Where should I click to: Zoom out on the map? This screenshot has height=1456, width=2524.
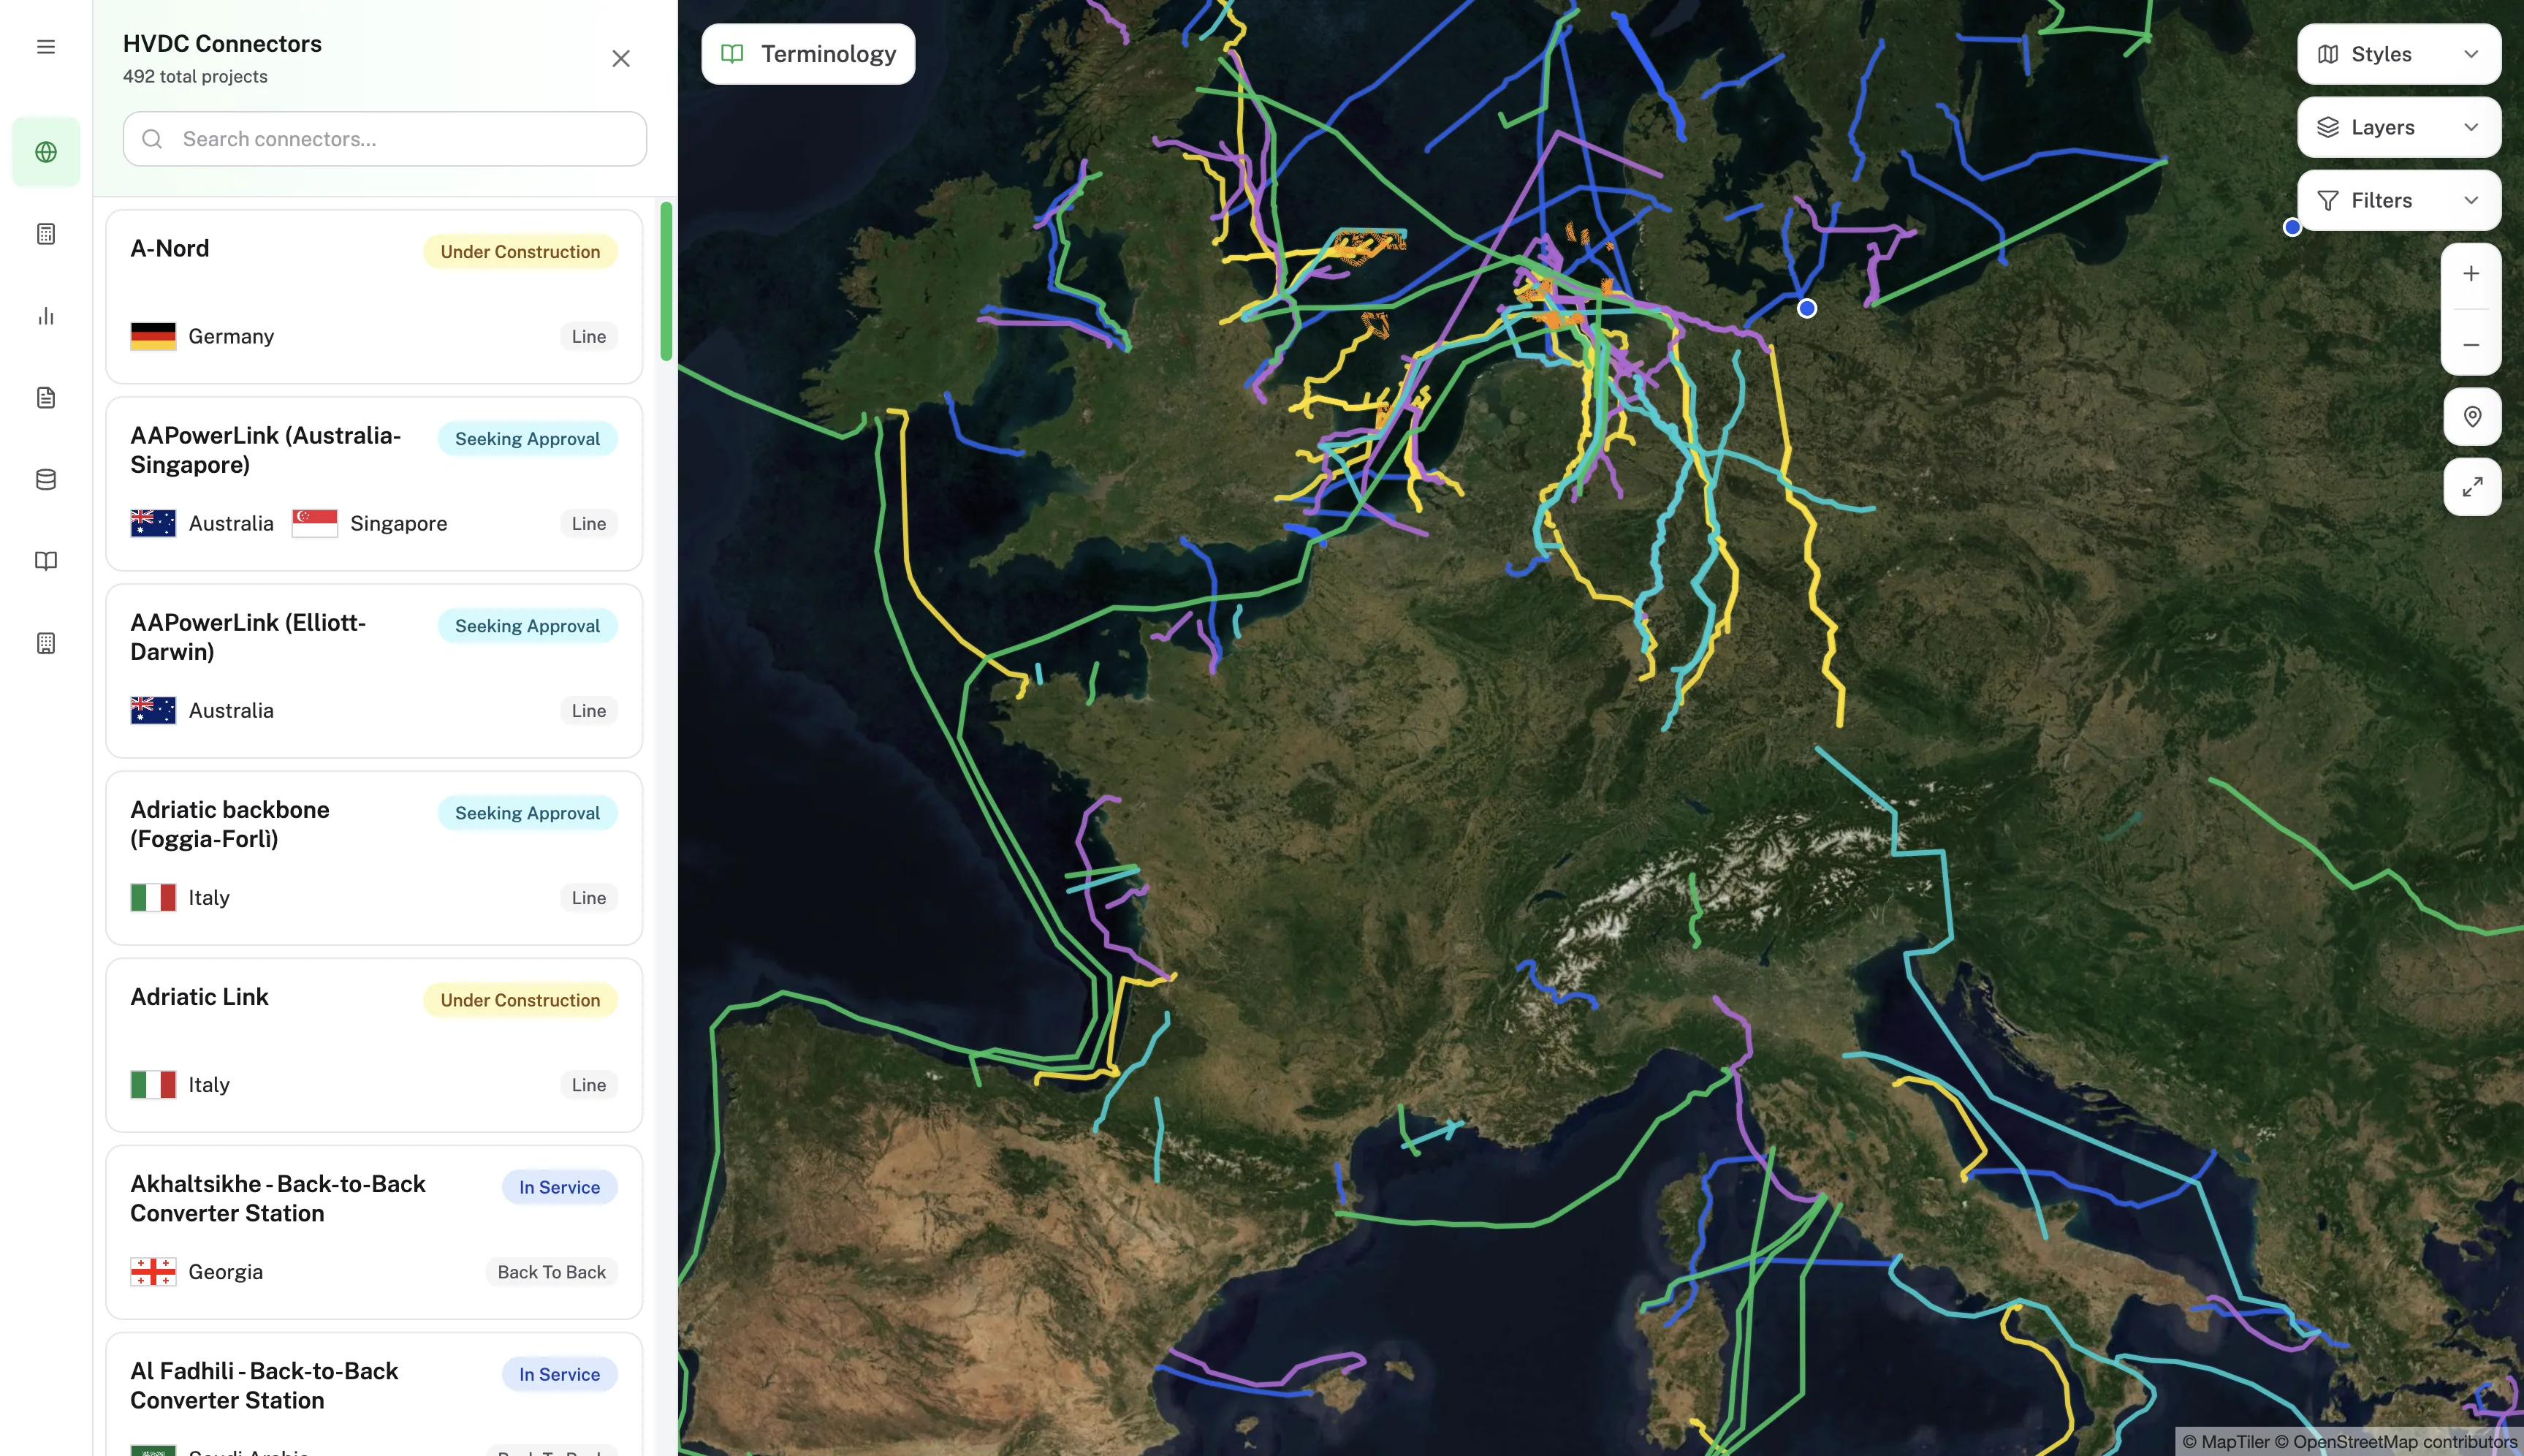point(2471,345)
